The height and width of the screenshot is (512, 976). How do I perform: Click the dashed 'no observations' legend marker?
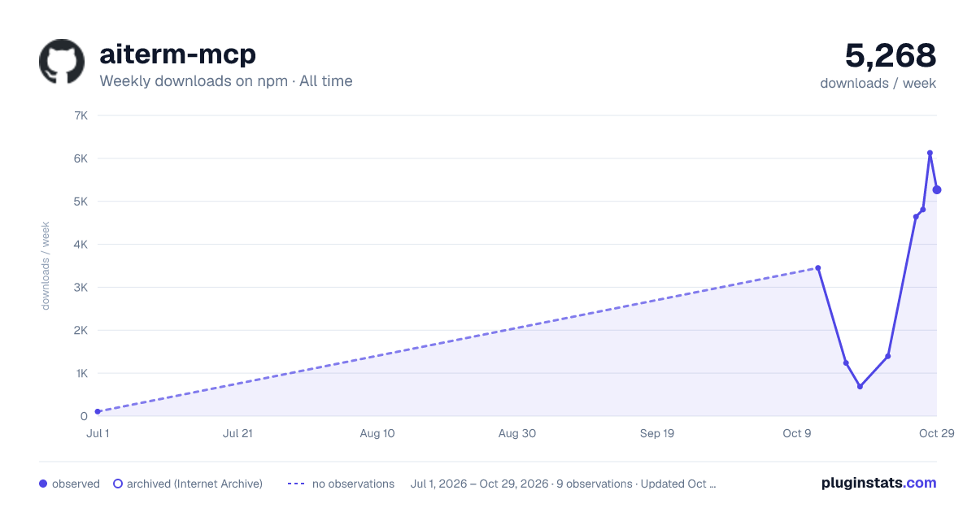297,484
